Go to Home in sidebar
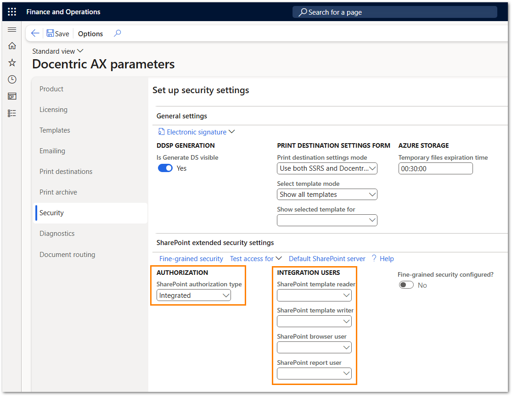Image resolution: width=512 pixels, height=396 pixels. pyautogui.click(x=12, y=46)
